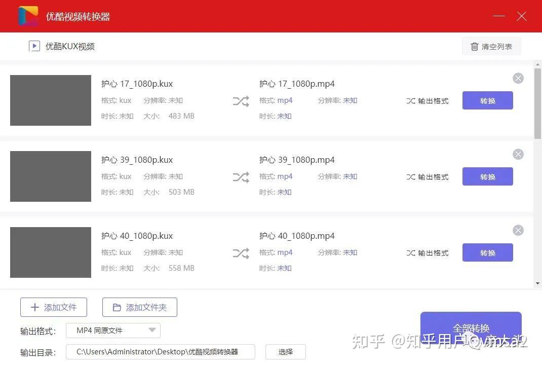
Task: Click the output directory path input field
Action: (160, 351)
